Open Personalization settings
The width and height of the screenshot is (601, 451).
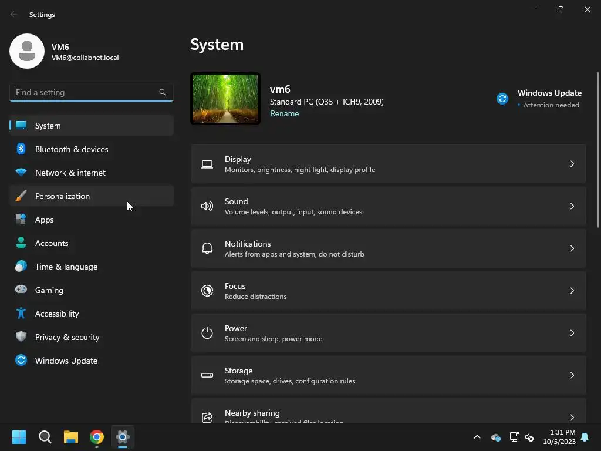point(92,196)
